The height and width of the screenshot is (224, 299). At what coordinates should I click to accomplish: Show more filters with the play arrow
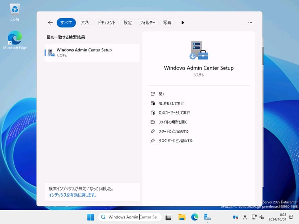(183, 23)
